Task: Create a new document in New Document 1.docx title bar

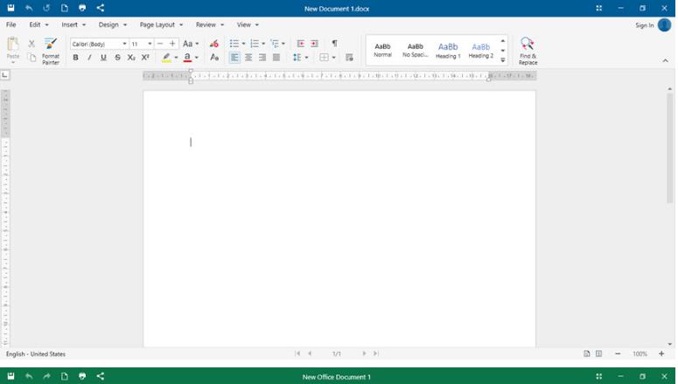Action: [65, 8]
